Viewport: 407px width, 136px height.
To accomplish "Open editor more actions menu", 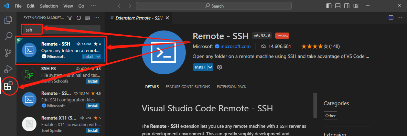I will click(x=400, y=17).
